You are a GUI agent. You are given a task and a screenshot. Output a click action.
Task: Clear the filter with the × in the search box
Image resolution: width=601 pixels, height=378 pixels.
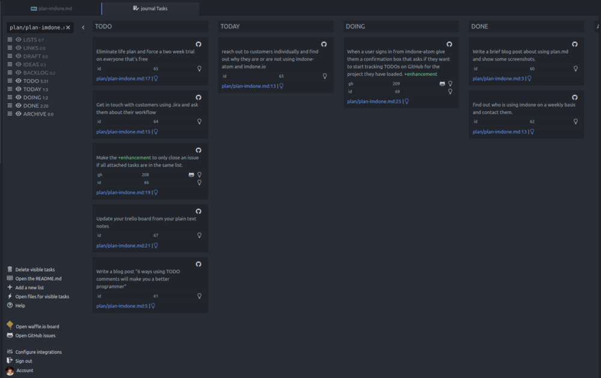coord(67,27)
